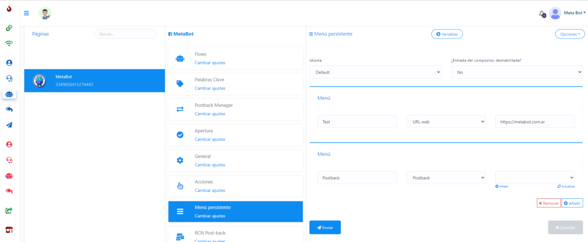This screenshot has height=242, width=588.
Task: Open the green share-export sidebar icon
Action: pyautogui.click(x=9, y=210)
